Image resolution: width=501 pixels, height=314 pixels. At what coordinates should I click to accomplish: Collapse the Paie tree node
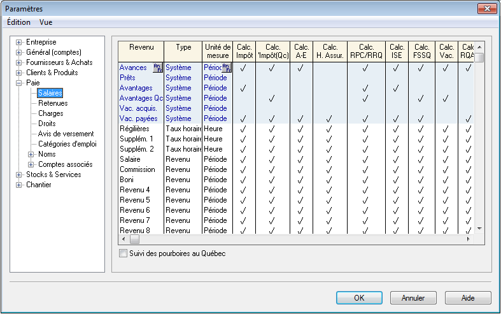20,83
